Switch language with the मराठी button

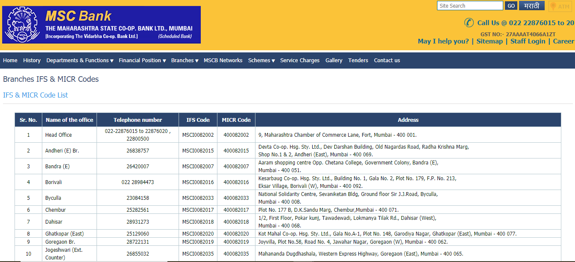[532, 6]
